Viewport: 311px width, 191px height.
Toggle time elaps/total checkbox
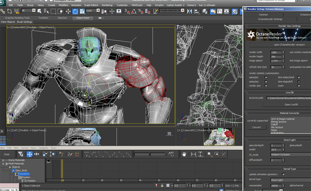pyautogui.click(x=299, y=77)
